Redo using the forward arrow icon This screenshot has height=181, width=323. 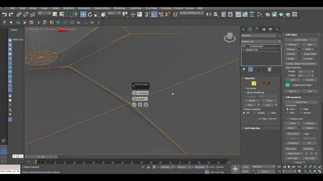(11, 15)
